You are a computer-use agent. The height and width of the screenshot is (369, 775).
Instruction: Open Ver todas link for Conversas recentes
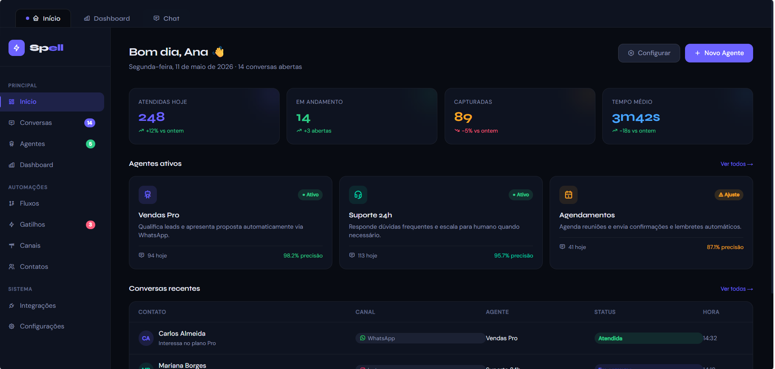pos(736,289)
